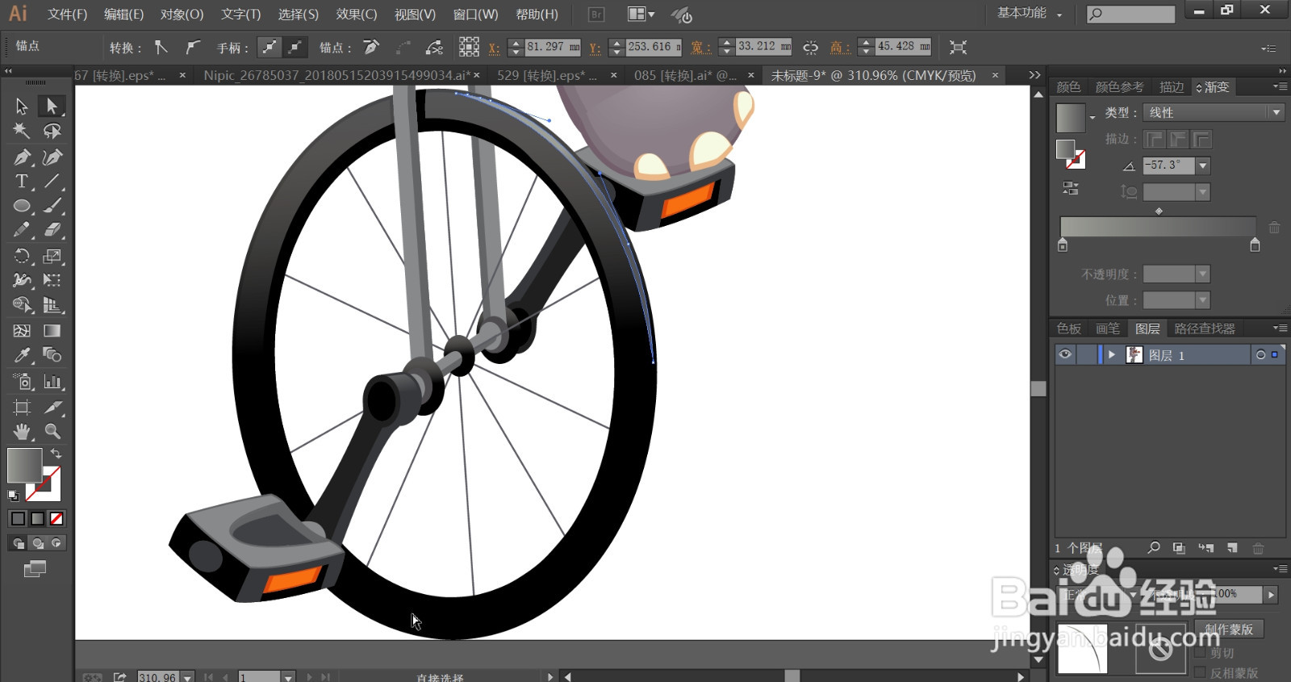Pick the Eraser tool
Screen dimensions: 1291x682
point(52,230)
